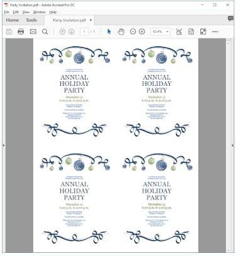Go to previous page up-arrow icon

click(62, 32)
